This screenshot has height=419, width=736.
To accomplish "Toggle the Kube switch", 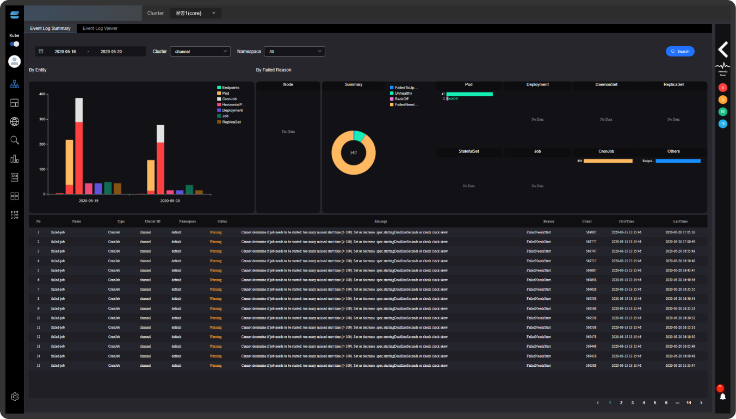I will (x=14, y=44).
